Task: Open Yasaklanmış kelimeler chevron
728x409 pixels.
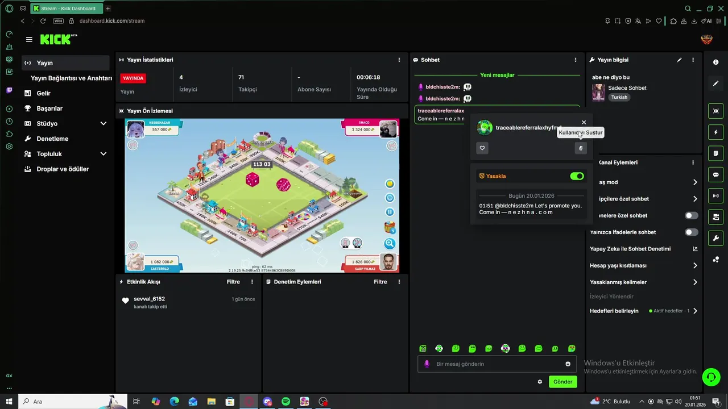Action: click(695, 282)
